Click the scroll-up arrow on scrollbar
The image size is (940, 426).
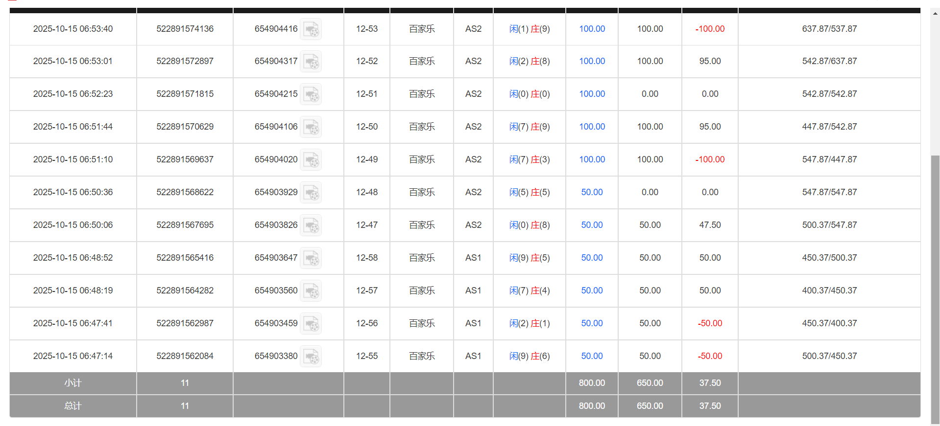coord(935,14)
